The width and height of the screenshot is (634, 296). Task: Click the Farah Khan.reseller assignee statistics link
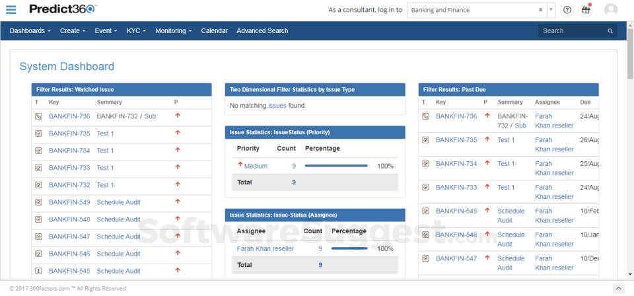pyautogui.click(x=265, y=249)
